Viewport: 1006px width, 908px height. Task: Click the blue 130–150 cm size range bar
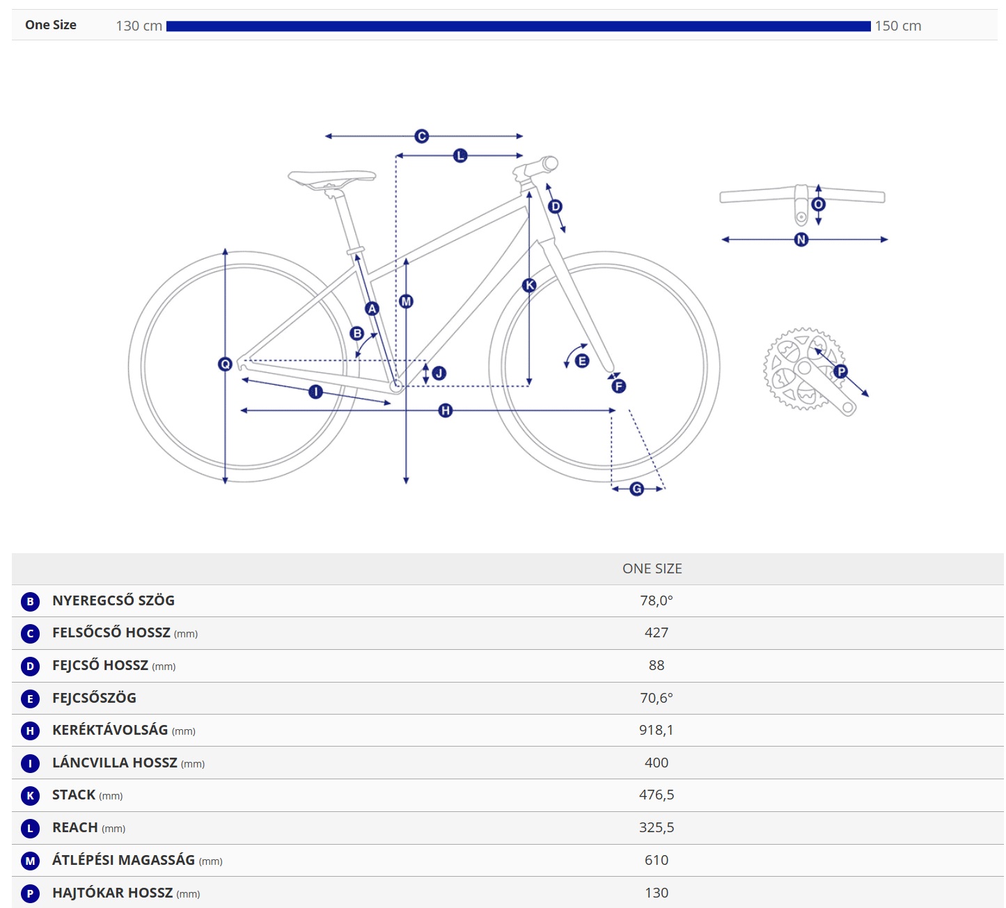click(x=518, y=26)
